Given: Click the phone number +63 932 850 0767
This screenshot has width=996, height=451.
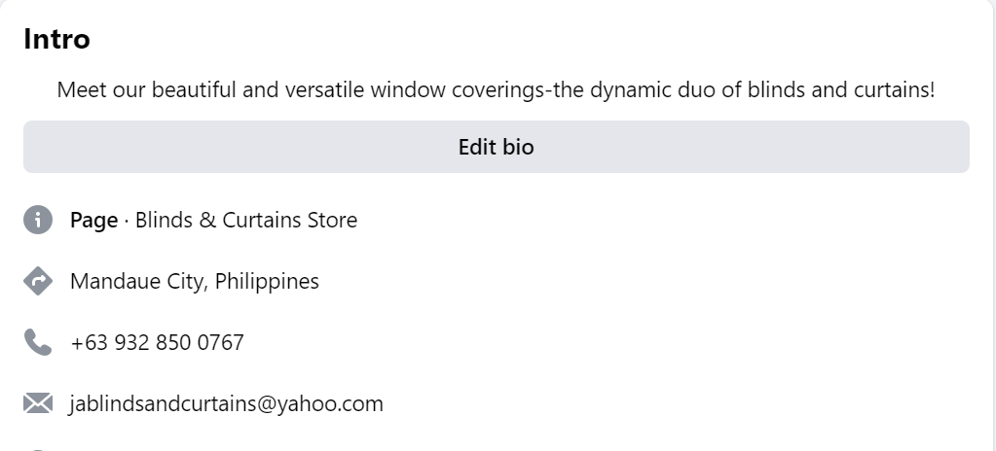Looking at the screenshot, I should click(157, 342).
